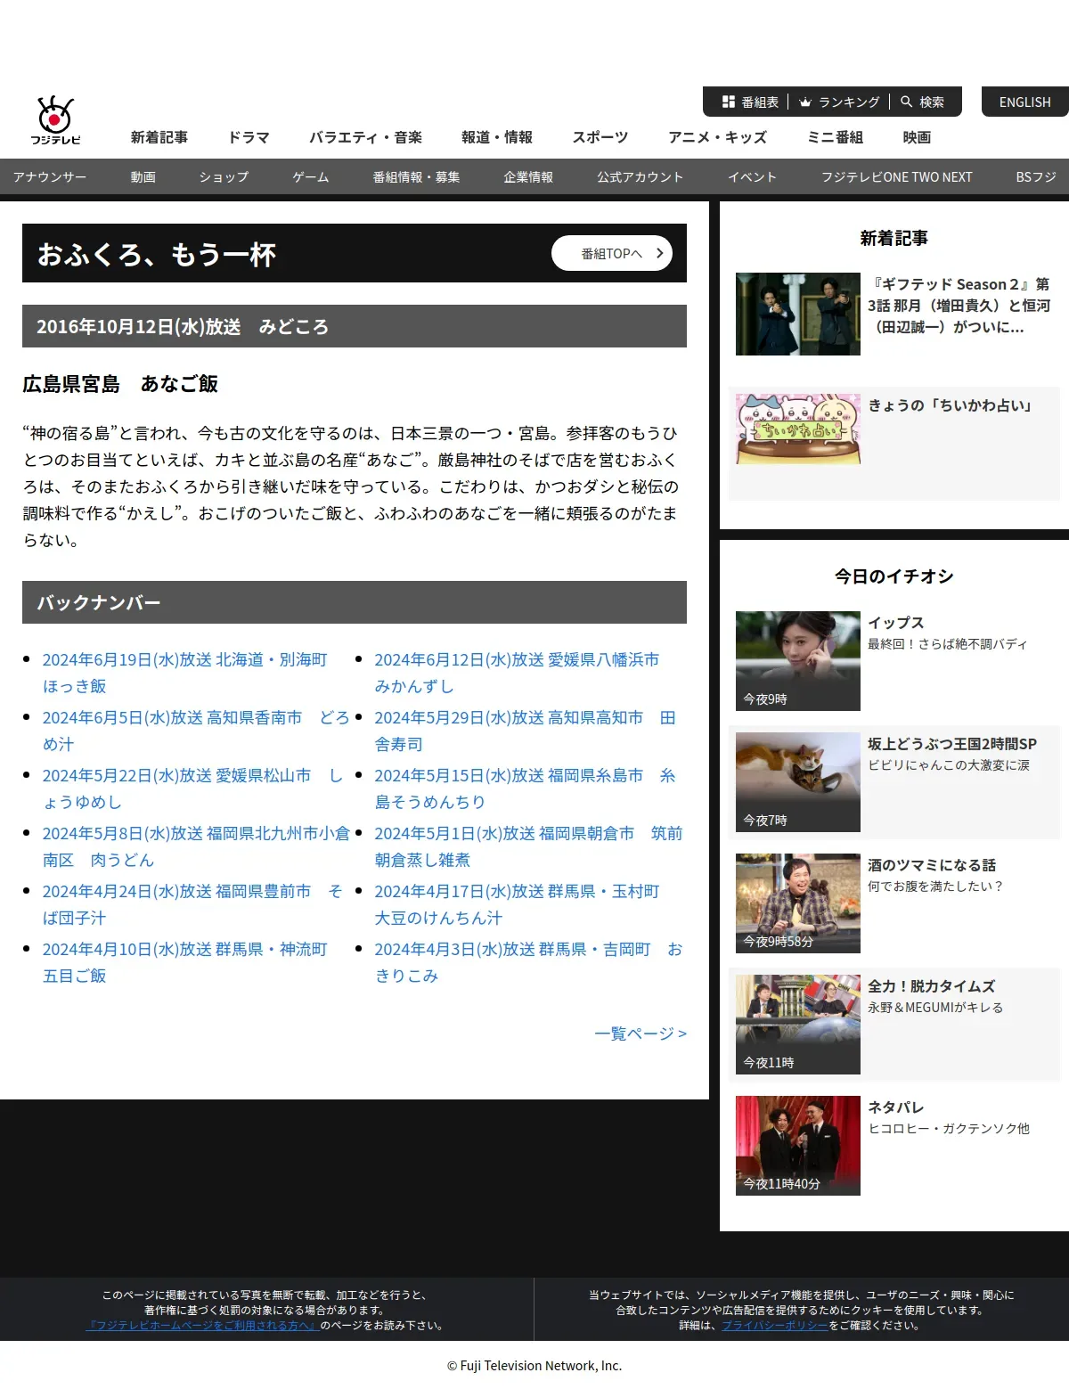Open ネタパレ 今夜11時40分 thumbnail

click(798, 1146)
